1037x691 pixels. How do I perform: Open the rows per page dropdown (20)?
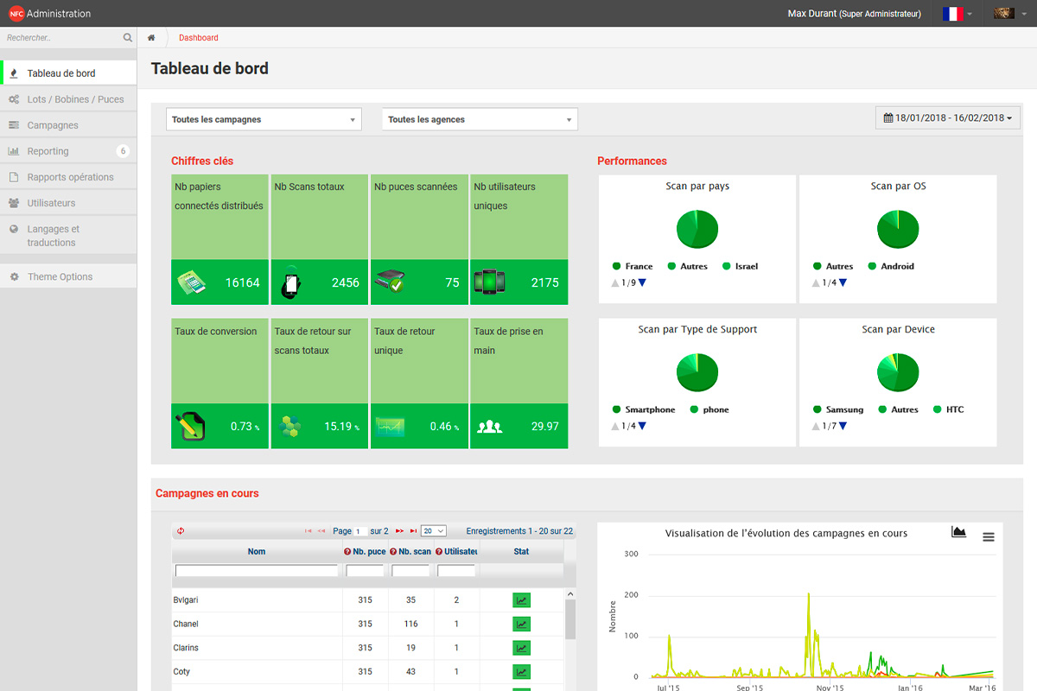click(434, 531)
